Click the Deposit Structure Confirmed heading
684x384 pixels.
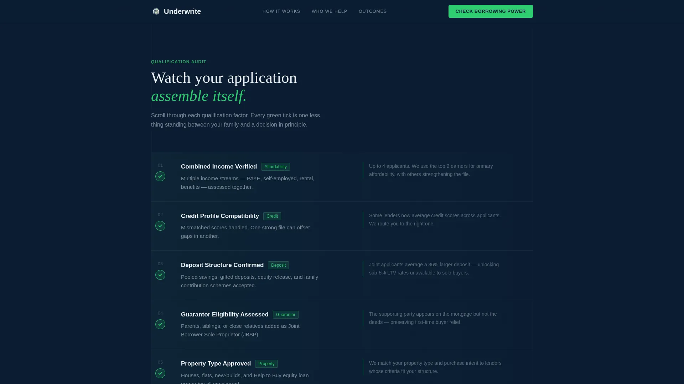[x=222, y=265]
